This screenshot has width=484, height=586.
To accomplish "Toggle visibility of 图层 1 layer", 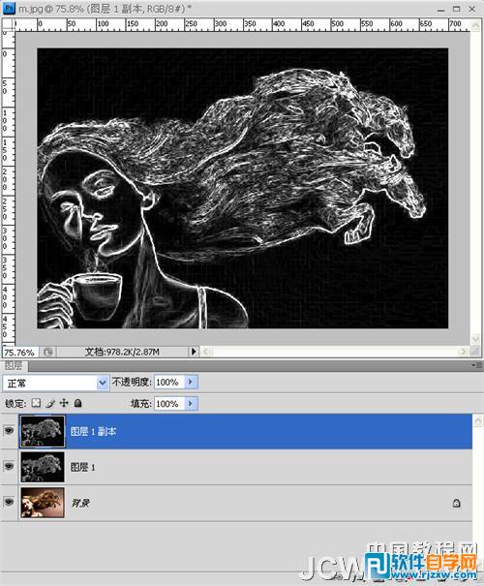I will 9,467.
